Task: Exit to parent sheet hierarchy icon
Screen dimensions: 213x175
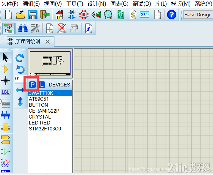Action: coord(74,28)
